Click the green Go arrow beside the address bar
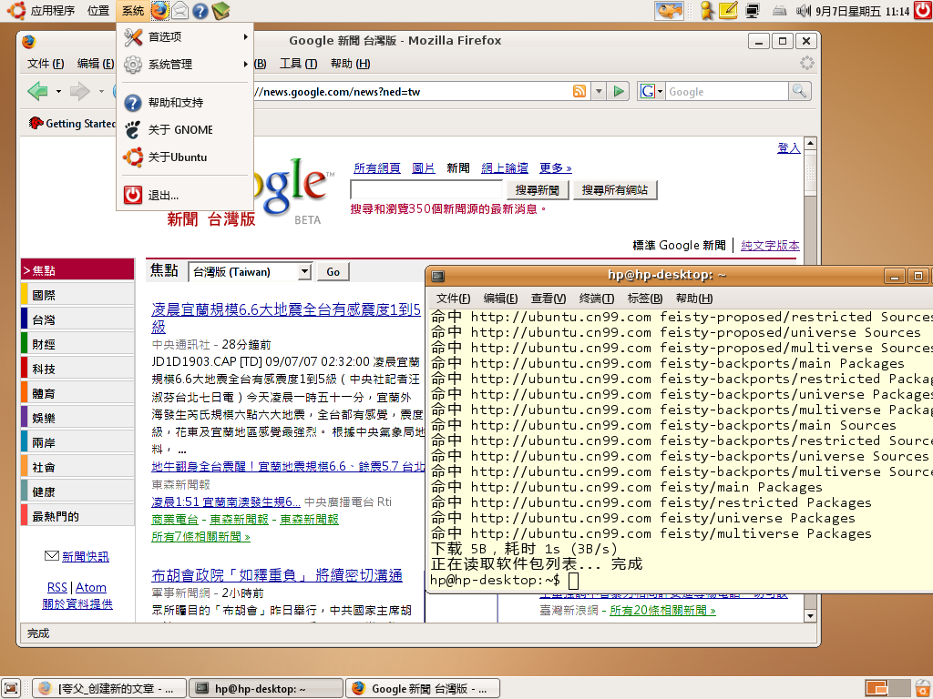Image resolution: width=933 pixels, height=699 pixels. tap(619, 91)
